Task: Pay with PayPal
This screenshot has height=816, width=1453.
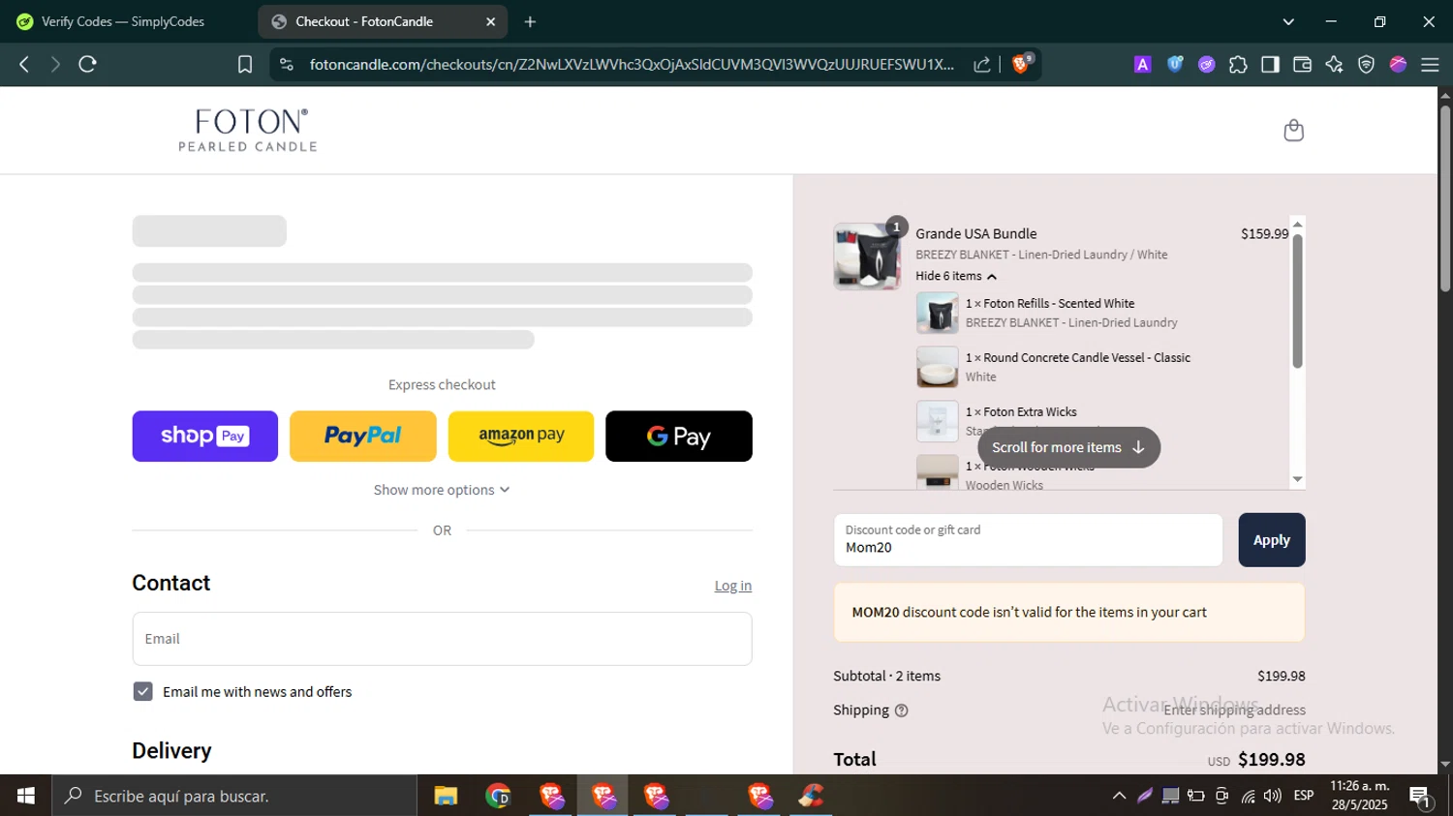Action: point(362,436)
